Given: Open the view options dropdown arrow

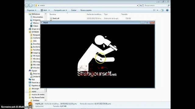Looking at the screenshot, I should (x=157, y=10).
